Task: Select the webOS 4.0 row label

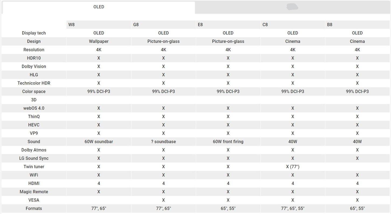Action: pyautogui.click(x=34, y=108)
